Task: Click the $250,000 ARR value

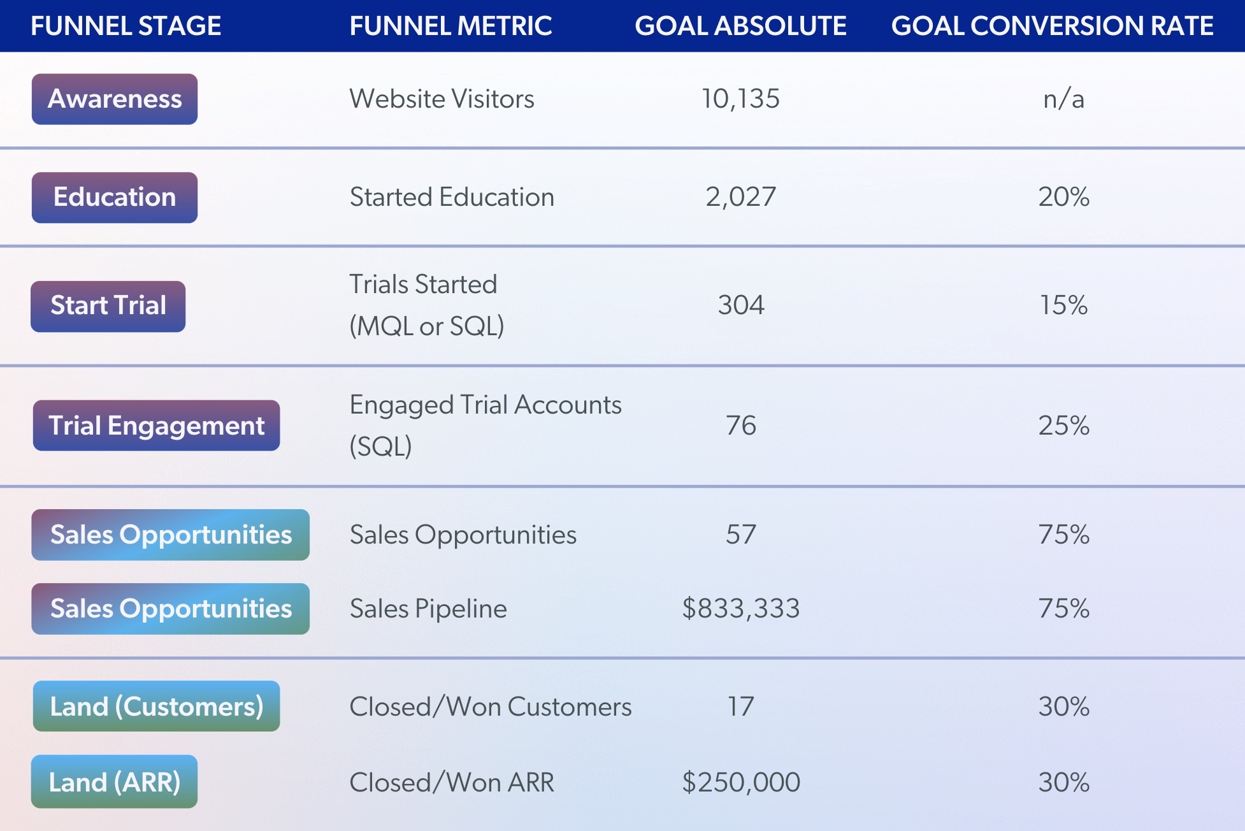Action: coord(740,782)
